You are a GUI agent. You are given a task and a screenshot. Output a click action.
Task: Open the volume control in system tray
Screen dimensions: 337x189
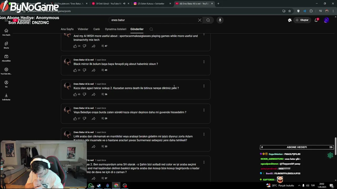pos(308,186)
